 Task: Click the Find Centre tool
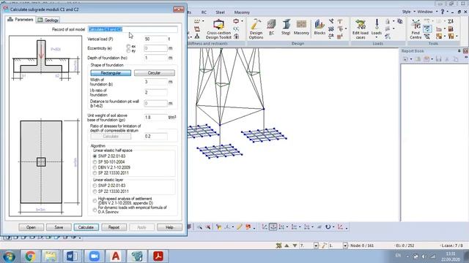coord(416,29)
